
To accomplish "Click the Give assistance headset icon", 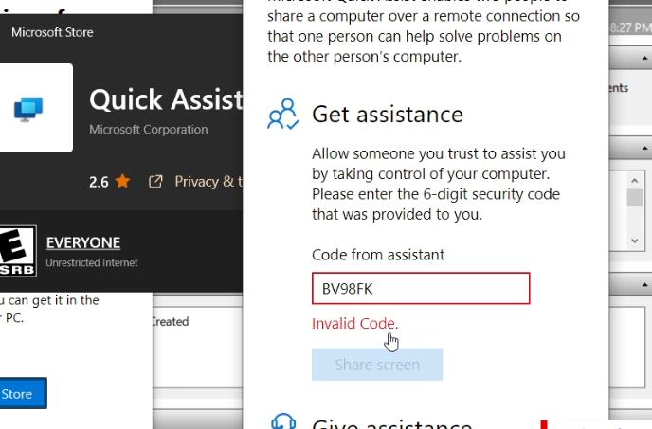I will [x=283, y=421].
